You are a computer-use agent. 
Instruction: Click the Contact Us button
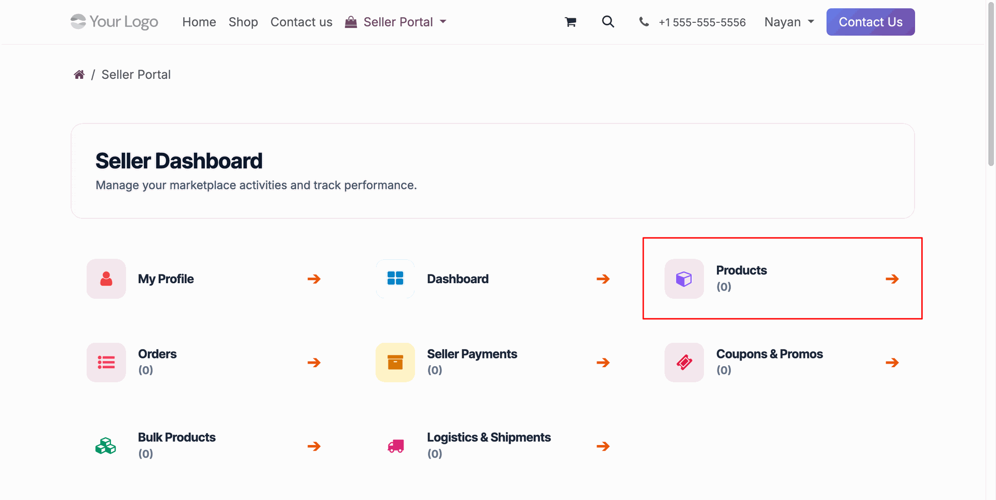pos(870,22)
